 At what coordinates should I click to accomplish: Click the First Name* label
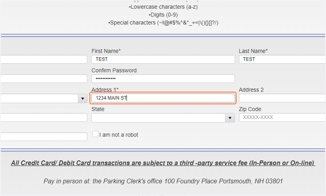click(106, 51)
